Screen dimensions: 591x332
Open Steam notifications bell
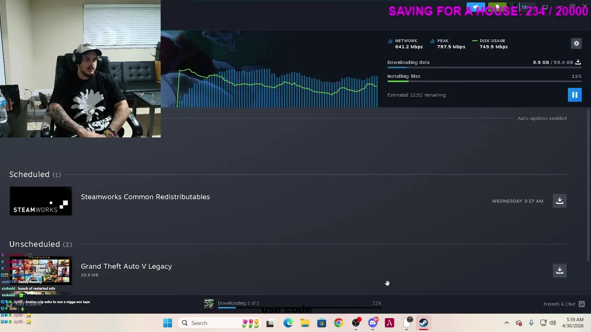point(497,7)
